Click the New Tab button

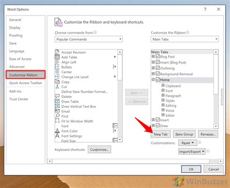[161, 134]
